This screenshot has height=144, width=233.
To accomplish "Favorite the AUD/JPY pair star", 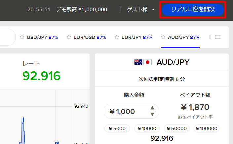I will pyautogui.click(x=163, y=37).
